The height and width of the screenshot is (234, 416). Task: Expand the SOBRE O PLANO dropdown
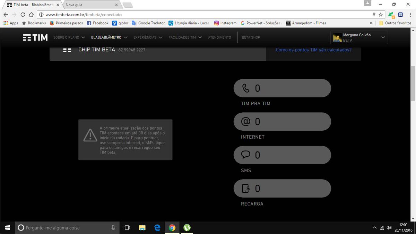[x=69, y=37]
